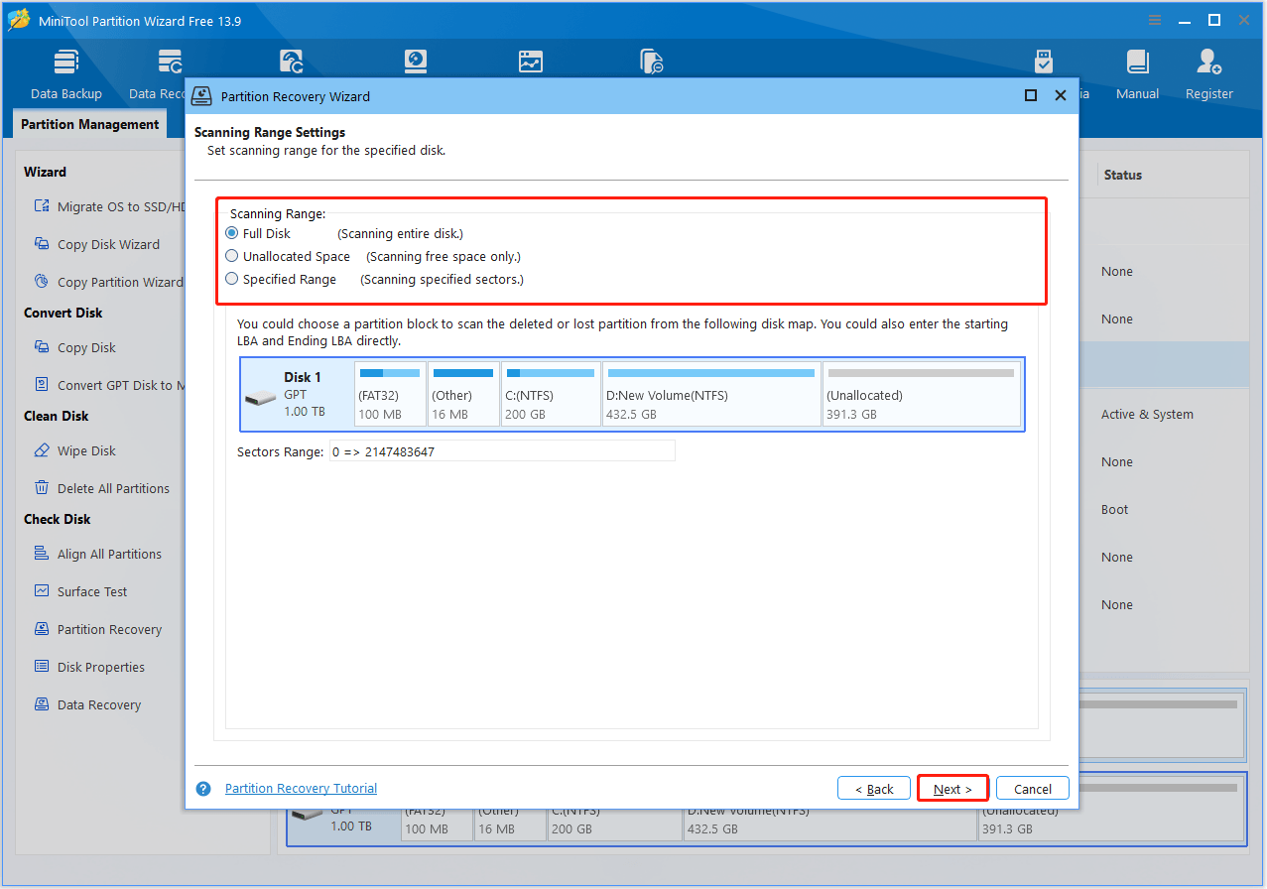This screenshot has width=1267, height=889.
Task: Close the Partition Recovery Wizard dialog
Action: tap(1061, 95)
